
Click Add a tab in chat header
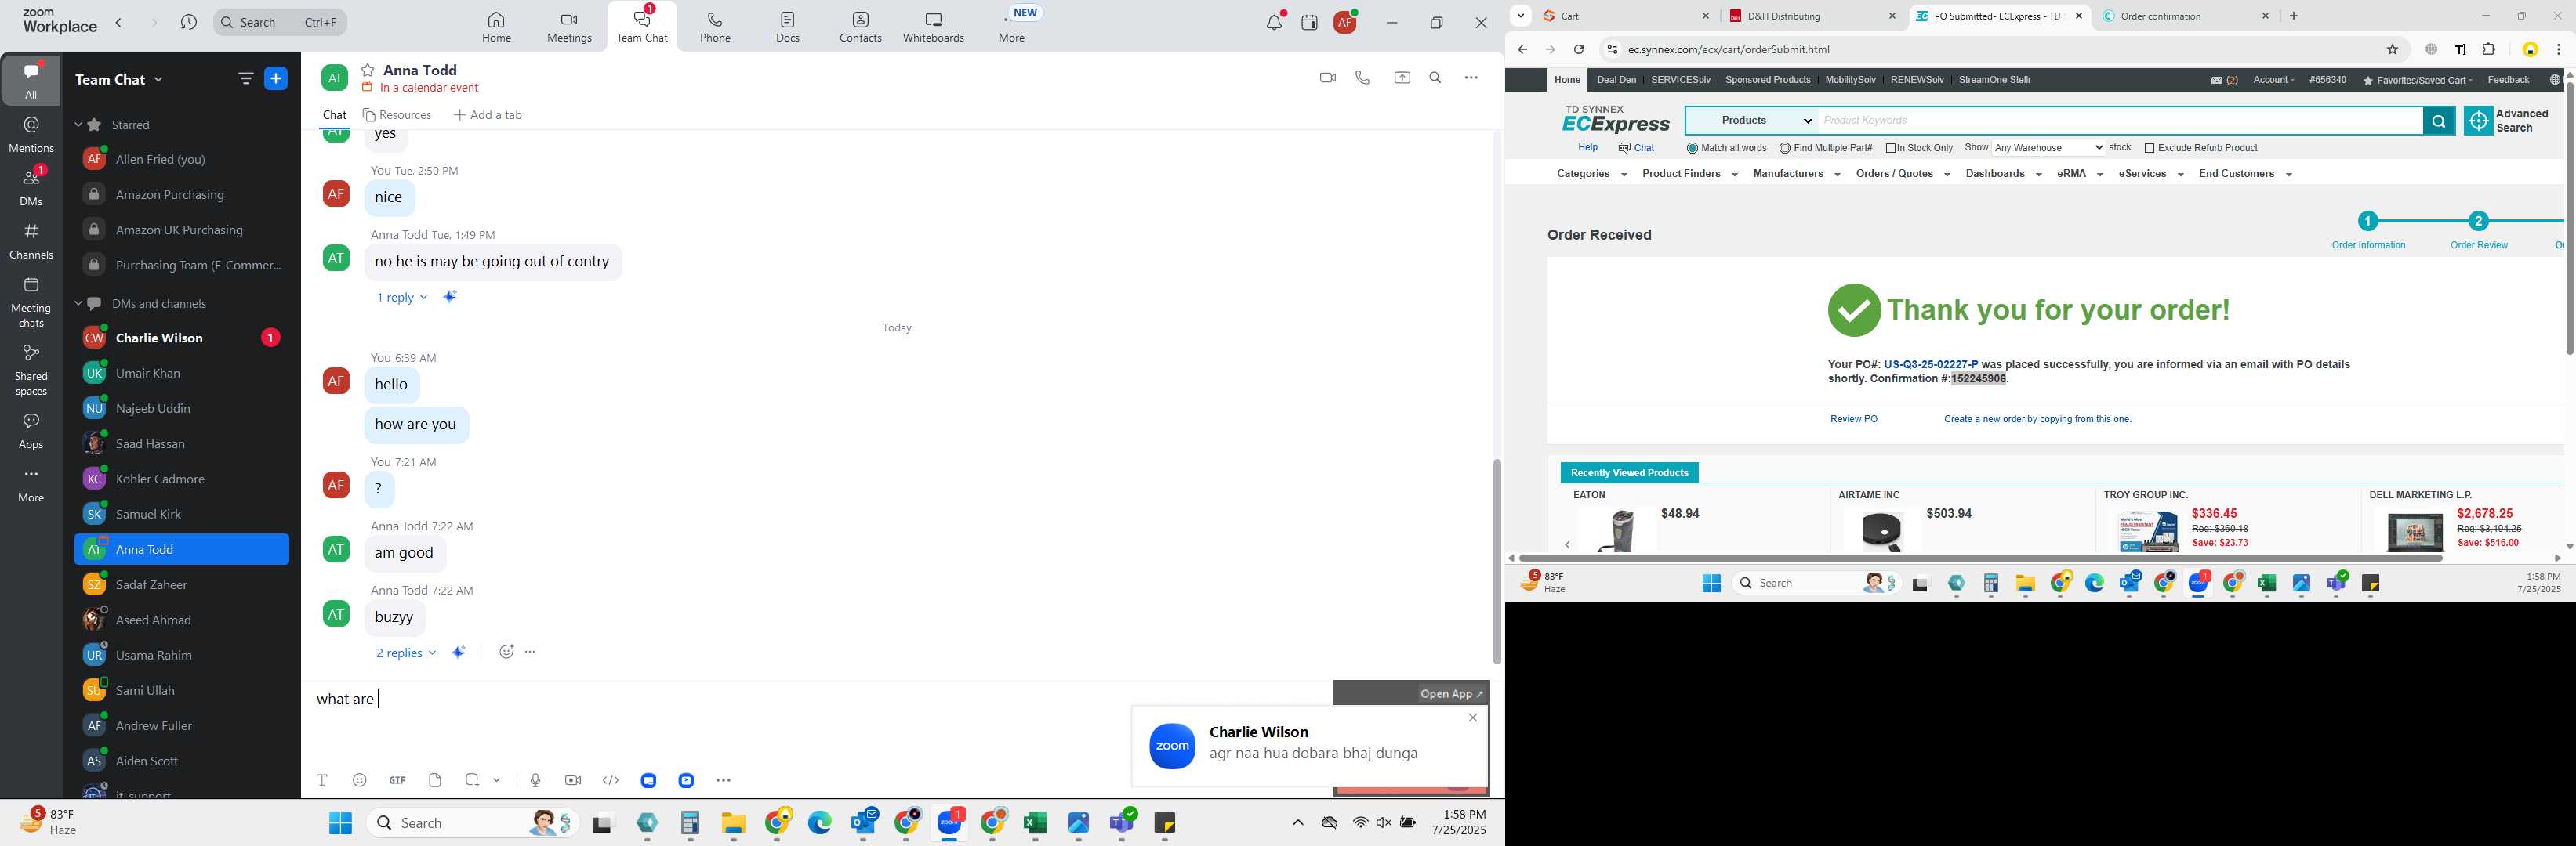point(488,115)
